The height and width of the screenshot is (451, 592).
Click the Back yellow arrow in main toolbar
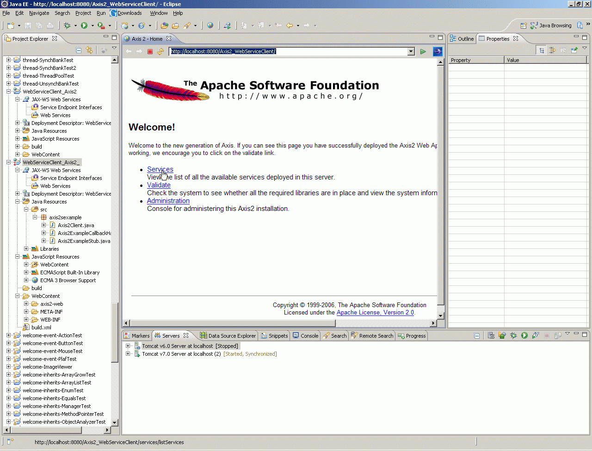(x=290, y=25)
